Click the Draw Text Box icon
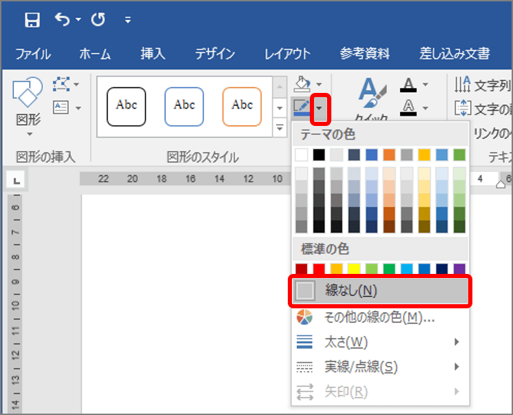Image resolution: width=513 pixels, height=415 pixels. (x=61, y=107)
